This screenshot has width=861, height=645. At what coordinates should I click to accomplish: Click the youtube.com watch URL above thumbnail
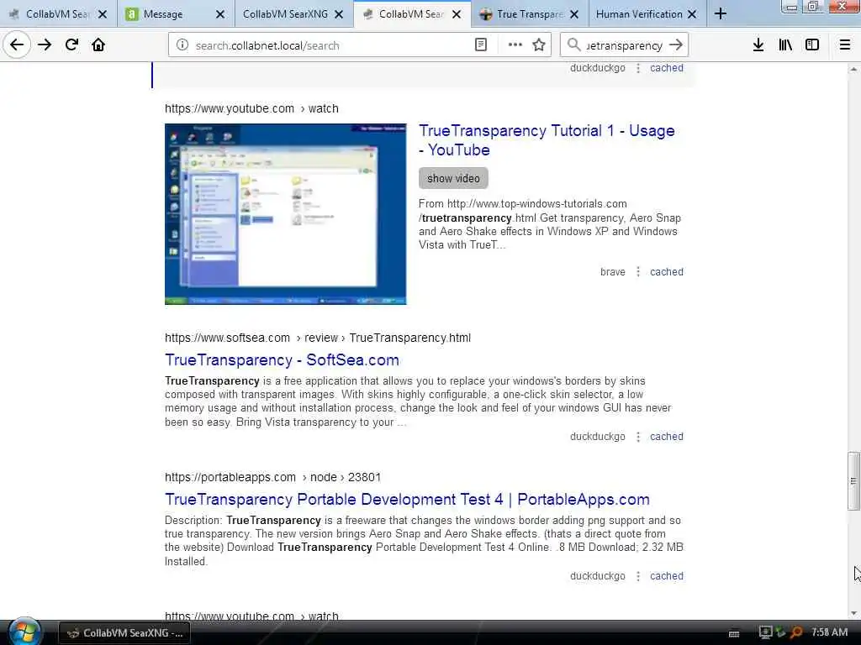(x=251, y=108)
